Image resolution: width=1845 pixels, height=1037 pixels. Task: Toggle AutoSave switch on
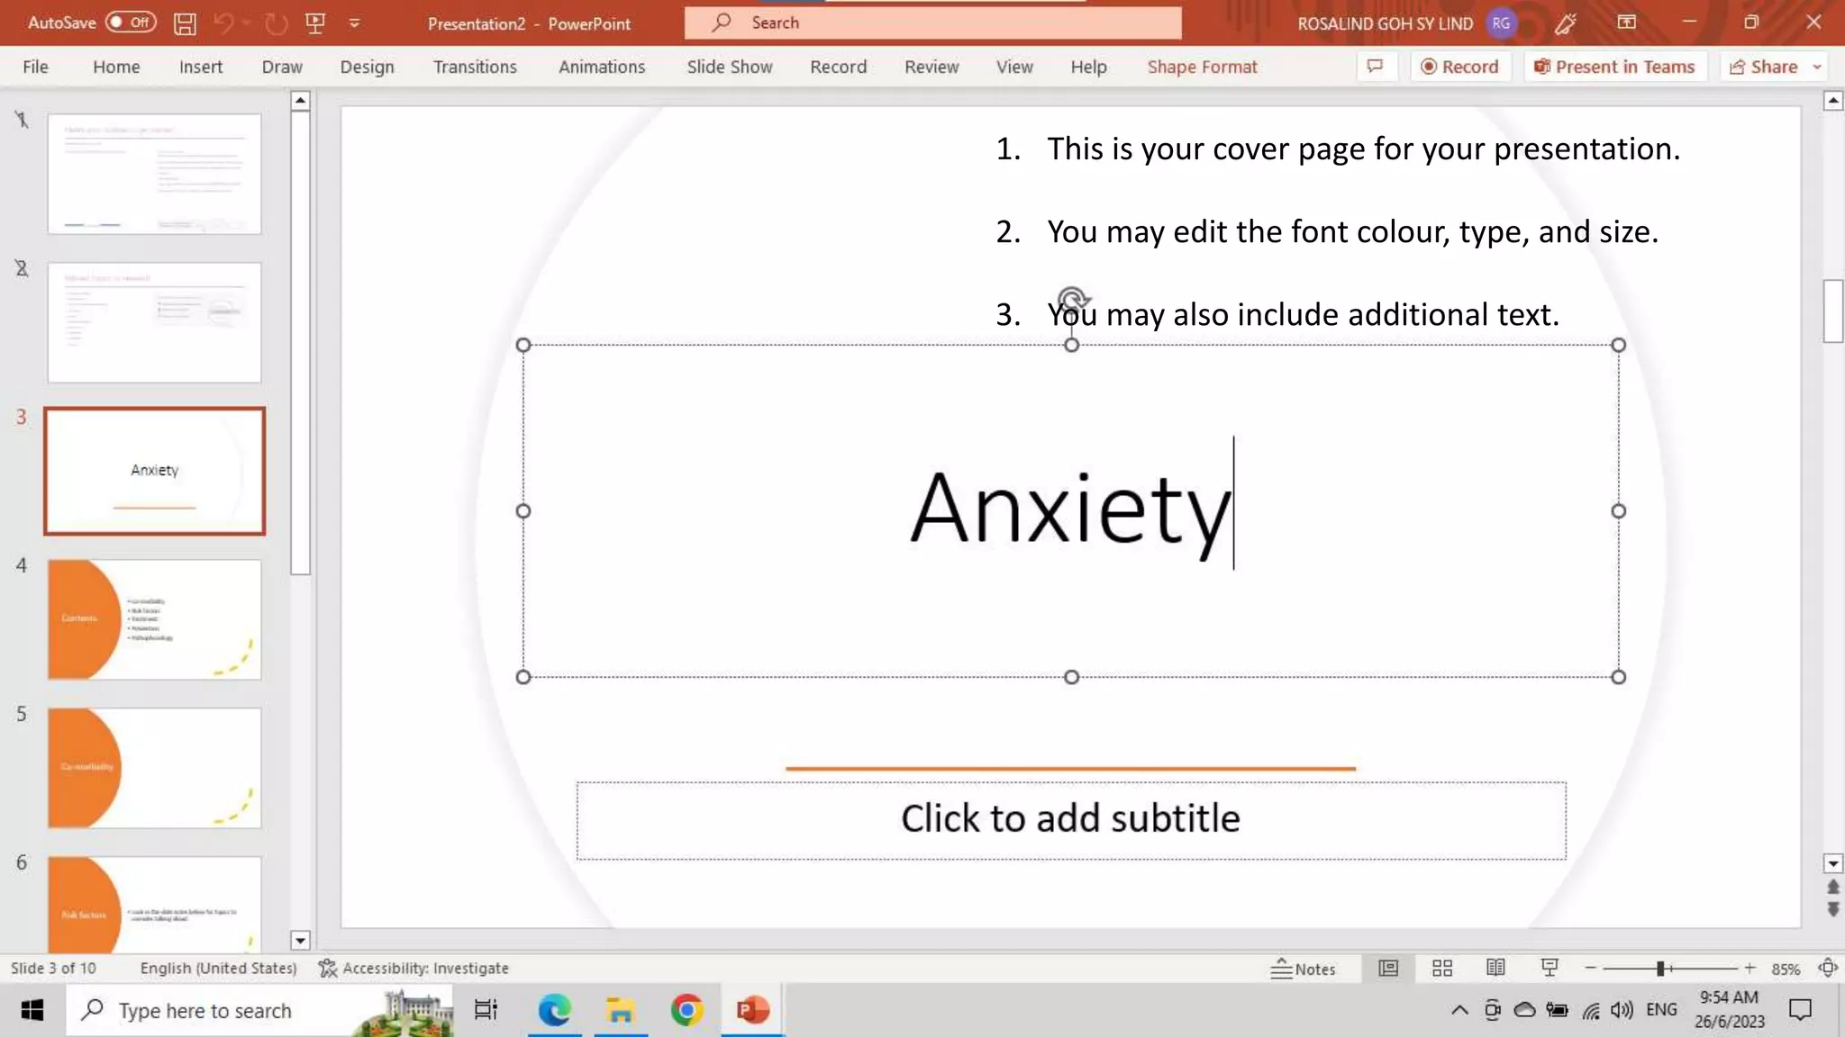[x=131, y=23]
